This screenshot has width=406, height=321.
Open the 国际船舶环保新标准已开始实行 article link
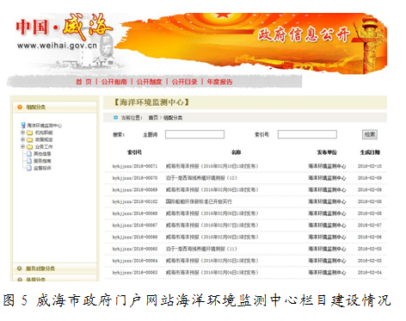pos(199,201)
